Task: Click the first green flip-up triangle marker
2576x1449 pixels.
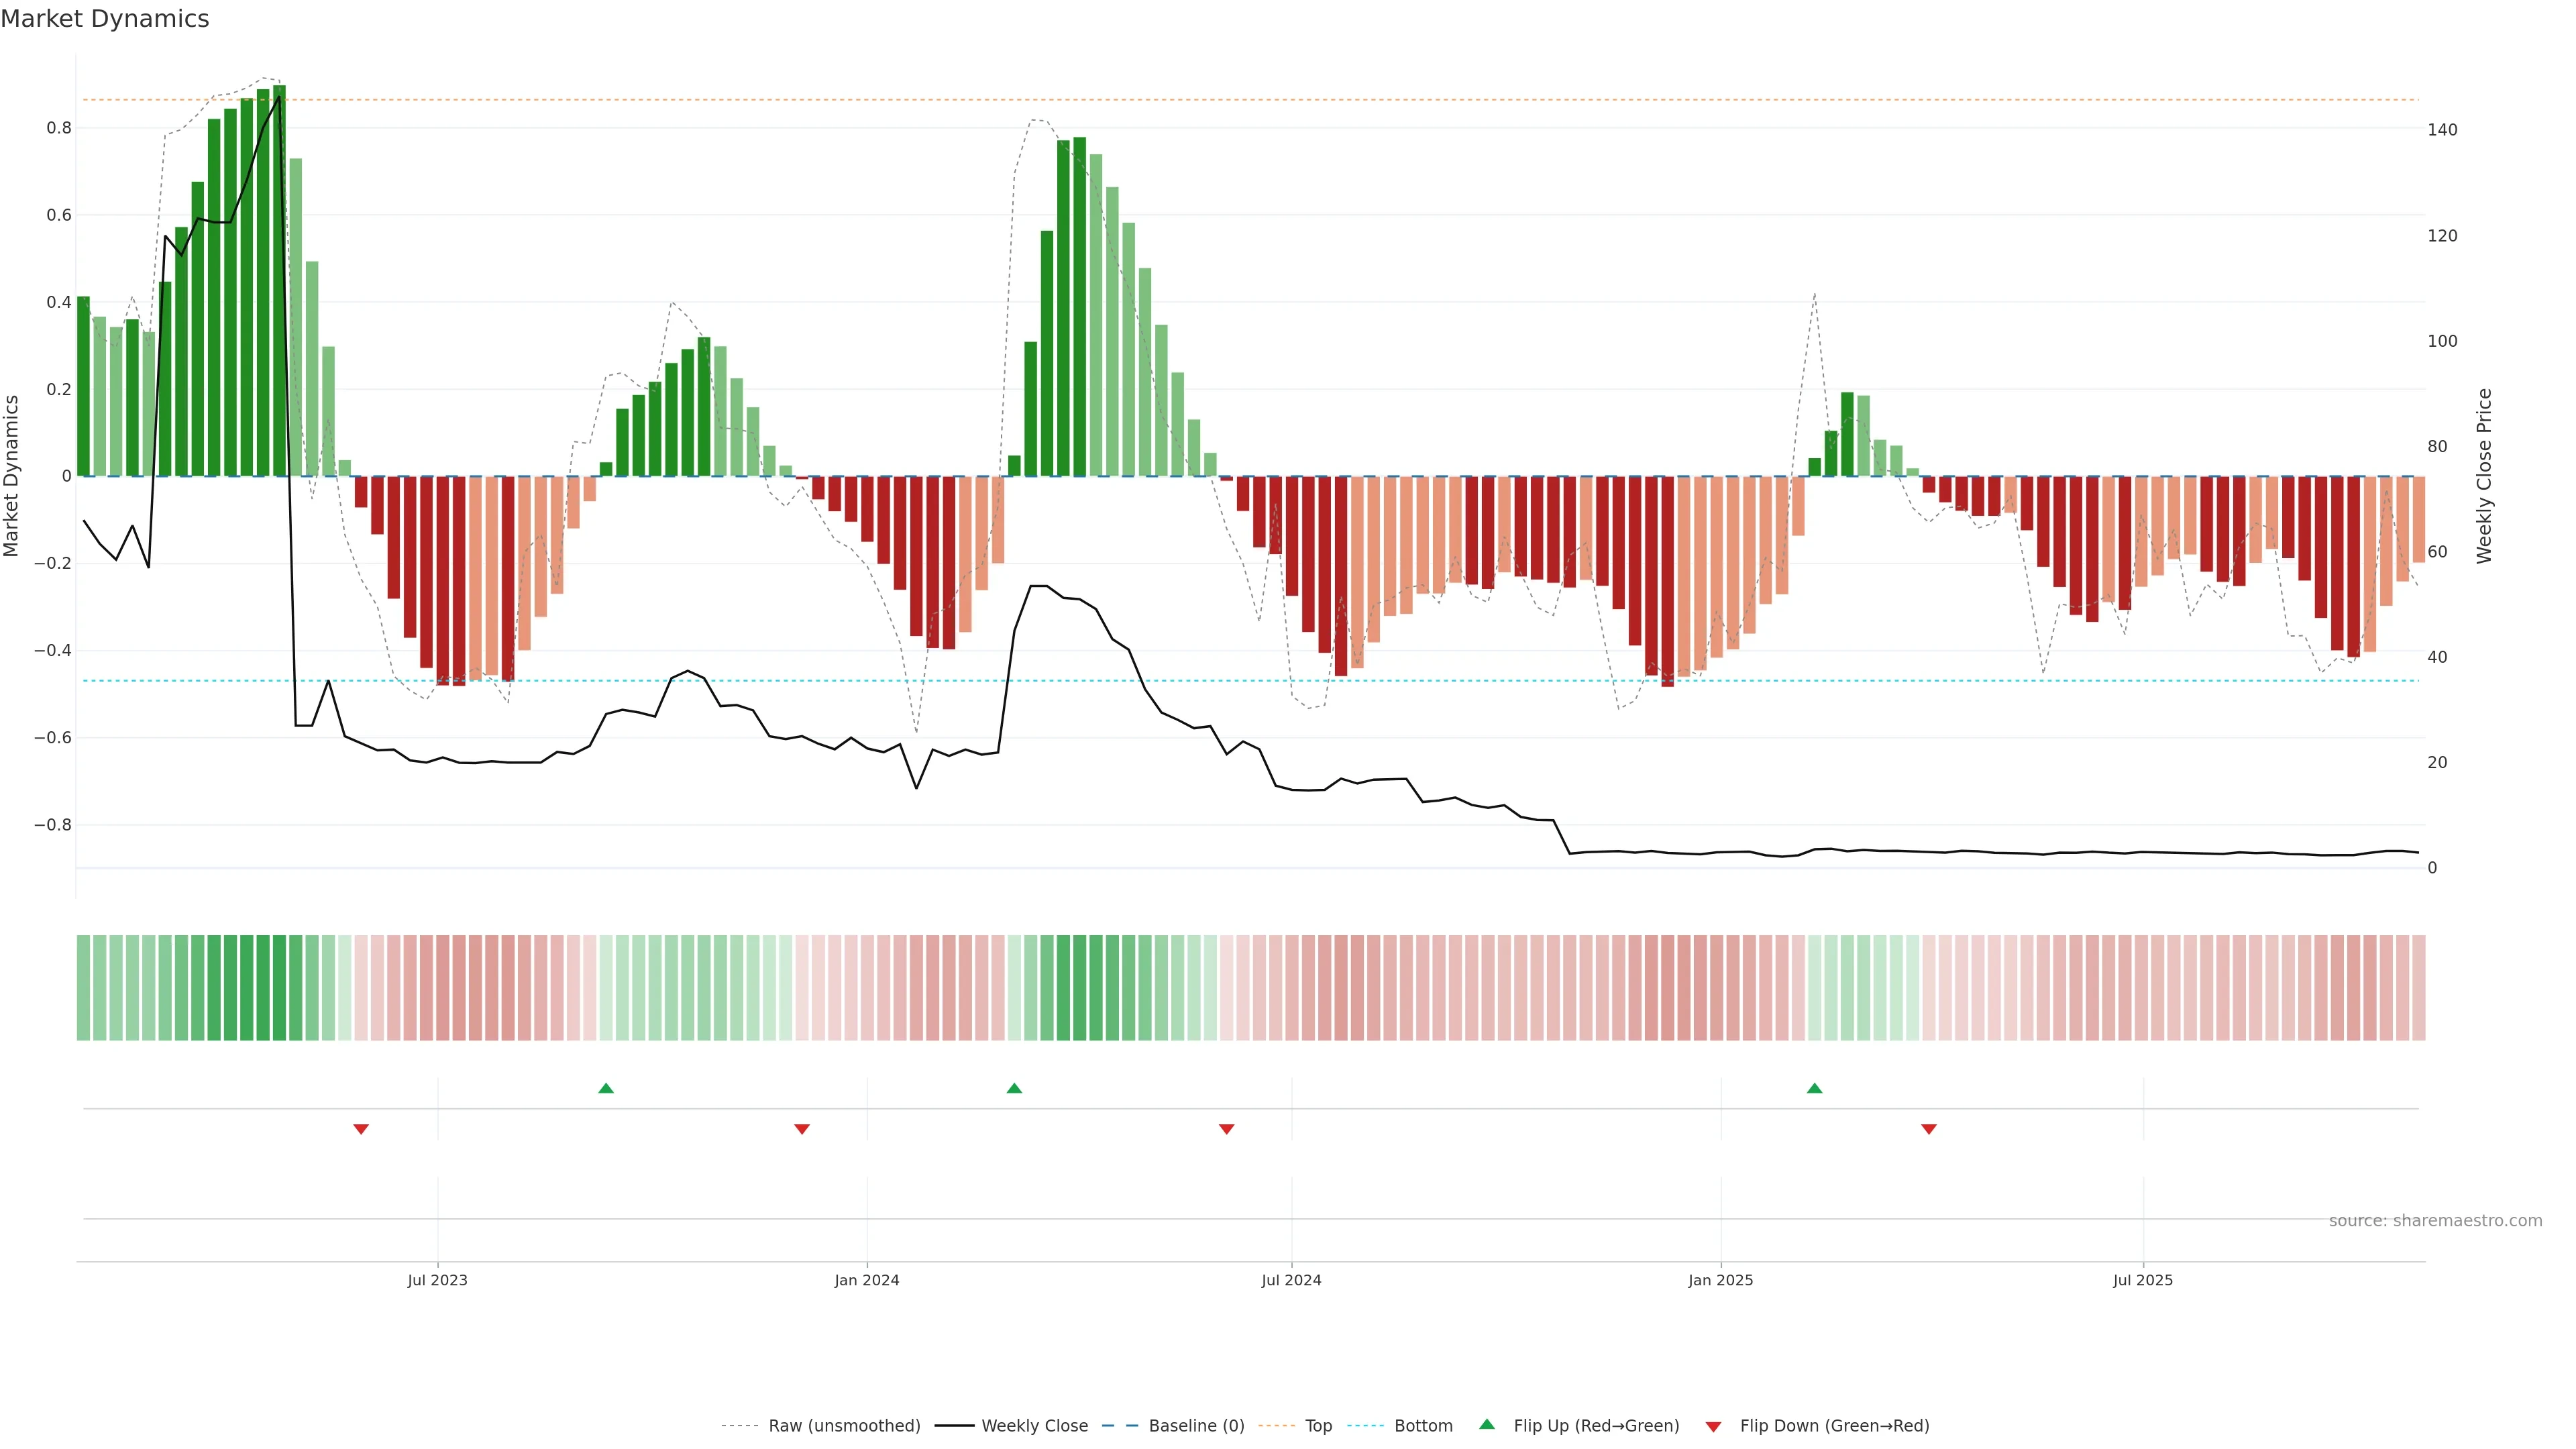Action: click(x=606, y=1088)
